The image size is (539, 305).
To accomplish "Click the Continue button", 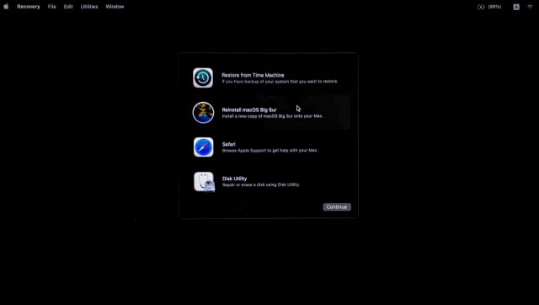I will 337,206.
